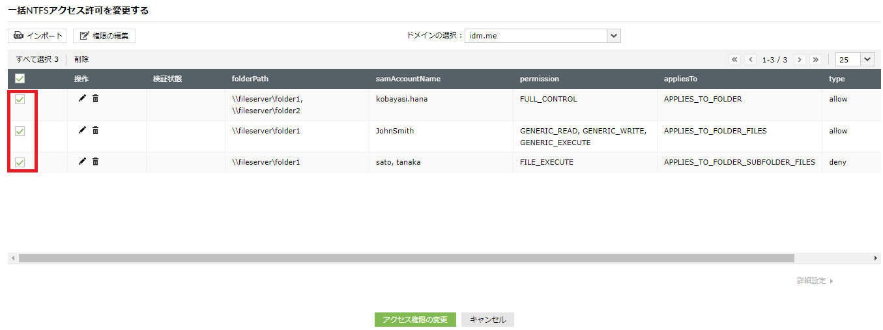Click the 権限の編集 edit permissions button
Image resolution: width=883 pixels, height=330 pixels.
click(104, 36)
